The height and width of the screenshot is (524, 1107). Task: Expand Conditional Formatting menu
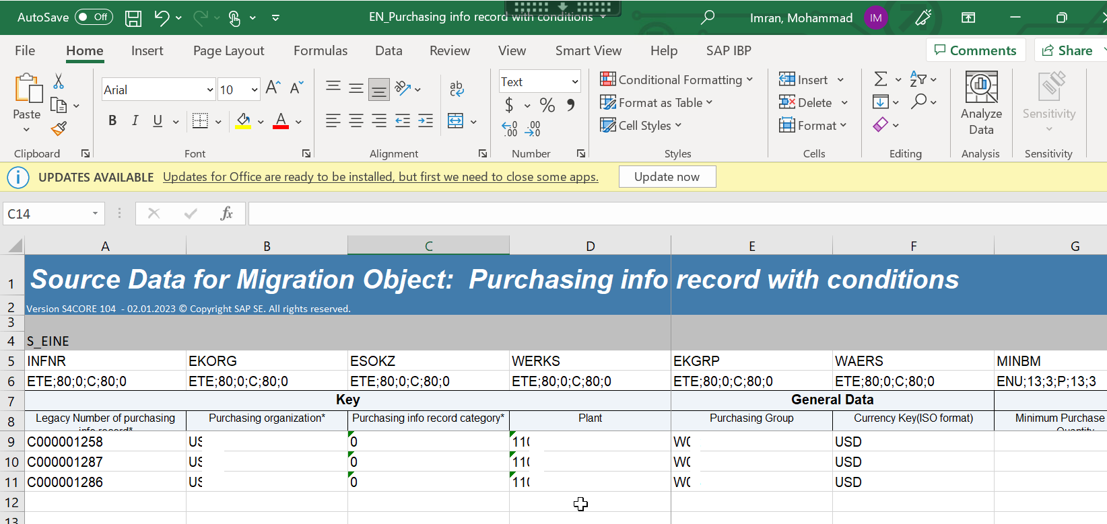tap(676, 79)
